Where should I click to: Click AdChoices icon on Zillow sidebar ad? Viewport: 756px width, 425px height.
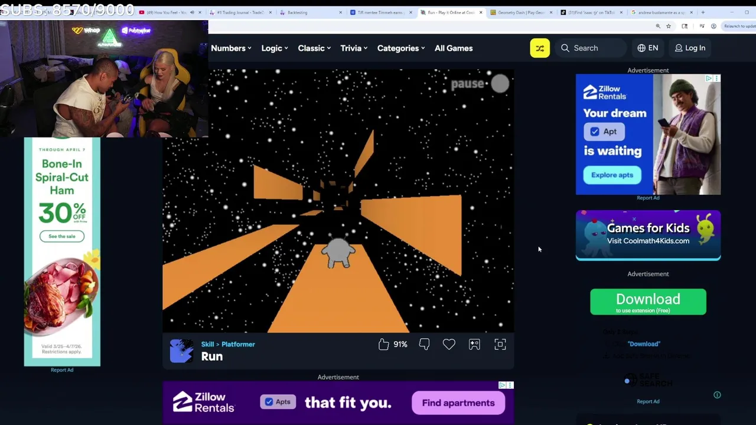coord(709,78)
